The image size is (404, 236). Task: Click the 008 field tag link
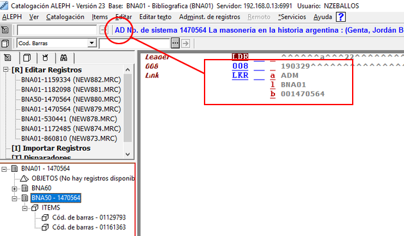point(240,66)
